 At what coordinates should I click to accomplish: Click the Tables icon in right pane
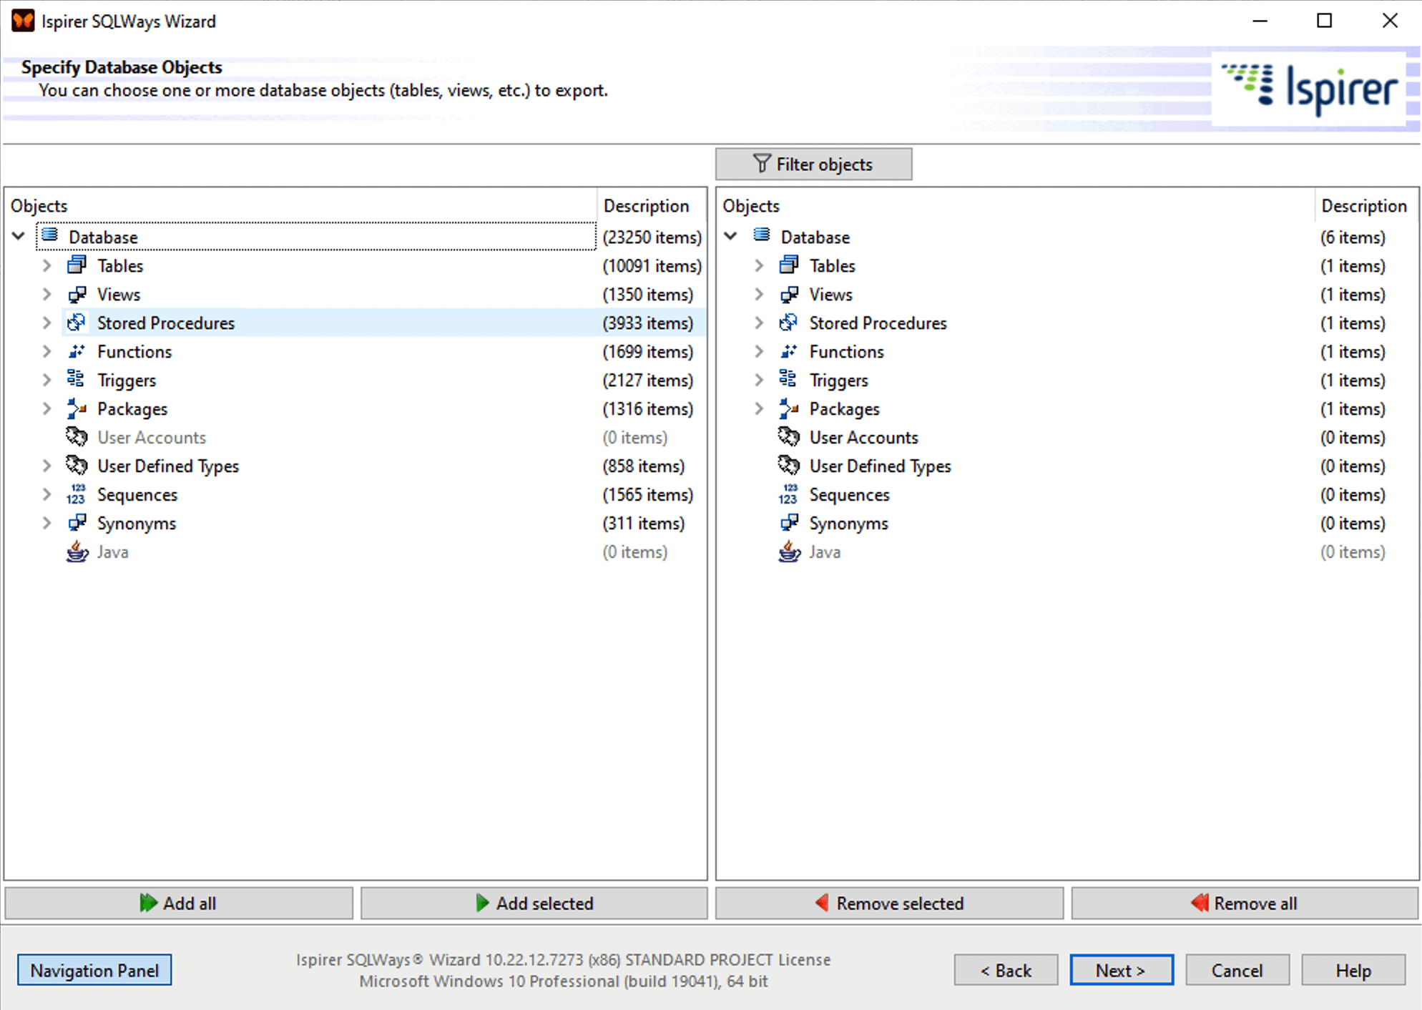click(789, 265)
